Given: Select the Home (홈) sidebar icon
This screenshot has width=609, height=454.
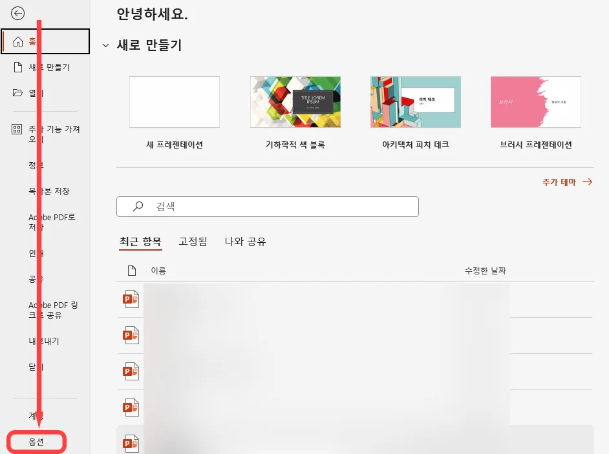Looking at the screenshot, I should (19, 40).
